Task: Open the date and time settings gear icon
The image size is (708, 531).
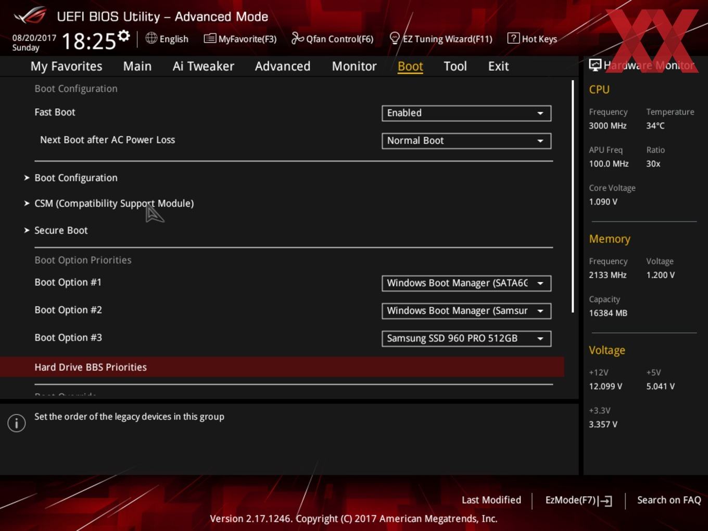Action: [x=123, y=36]
